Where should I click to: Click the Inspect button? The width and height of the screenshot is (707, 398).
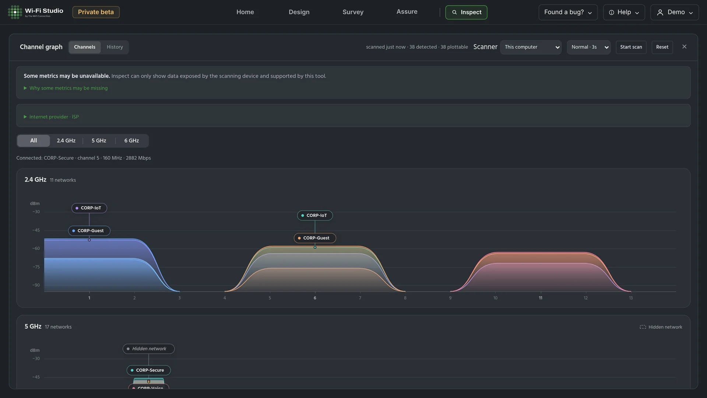pos(466,12)
